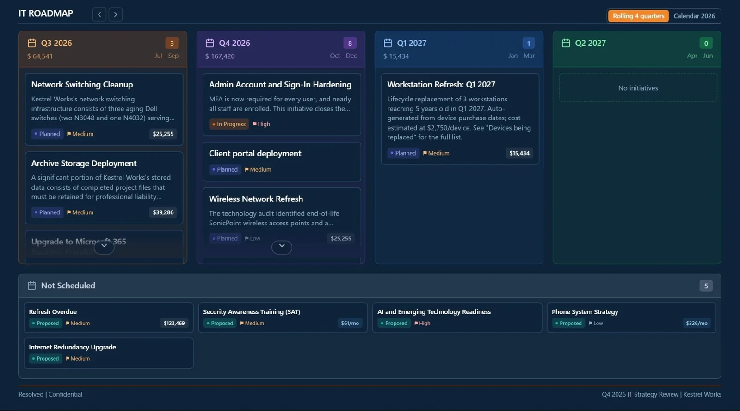This screenshot has width=740, height=411.
Task: Click the $39,286 cost badge
Action: click(163, 212)
